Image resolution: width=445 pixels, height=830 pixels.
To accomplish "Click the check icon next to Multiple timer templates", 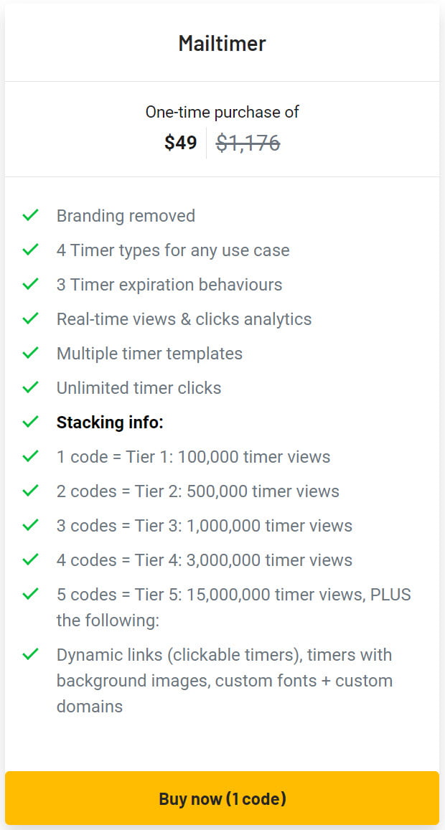I will (30, 353).
